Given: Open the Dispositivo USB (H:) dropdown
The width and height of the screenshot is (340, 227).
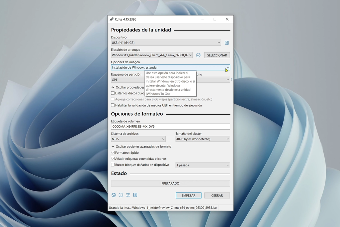Looking at the screenshot, I should [166, 43].
